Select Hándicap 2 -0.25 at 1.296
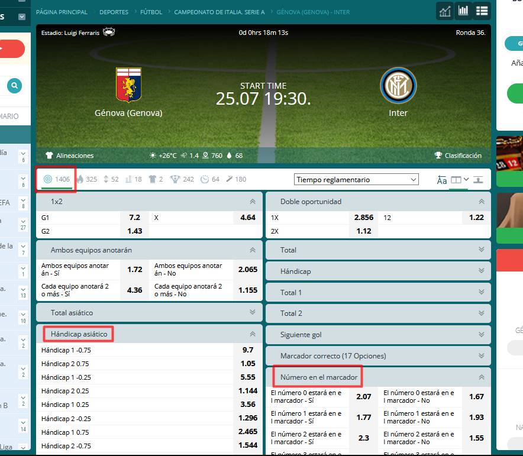This screenshot has height=456, width=523. click(248, 418)
